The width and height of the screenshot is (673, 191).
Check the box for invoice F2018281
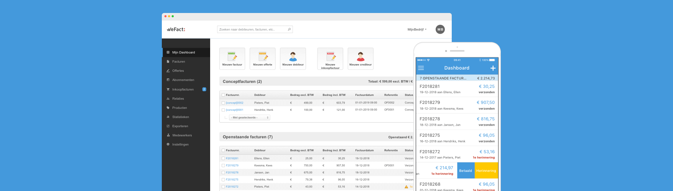point(223,158)
